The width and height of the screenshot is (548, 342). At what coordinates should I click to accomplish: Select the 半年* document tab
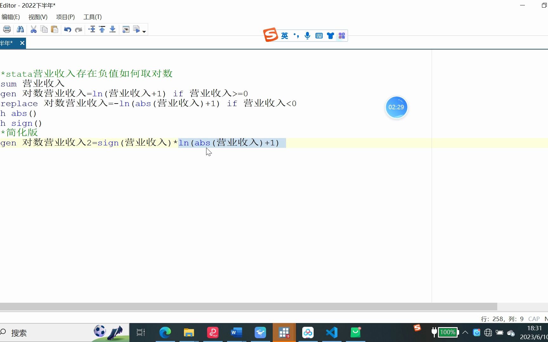tap(6, 43)
